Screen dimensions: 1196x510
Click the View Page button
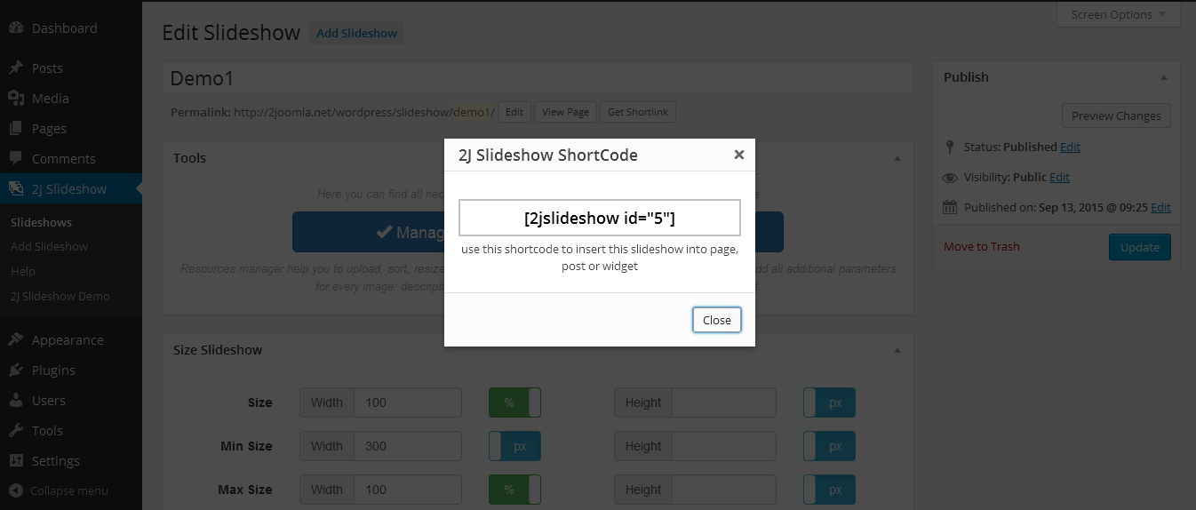(x=565, y=112)
